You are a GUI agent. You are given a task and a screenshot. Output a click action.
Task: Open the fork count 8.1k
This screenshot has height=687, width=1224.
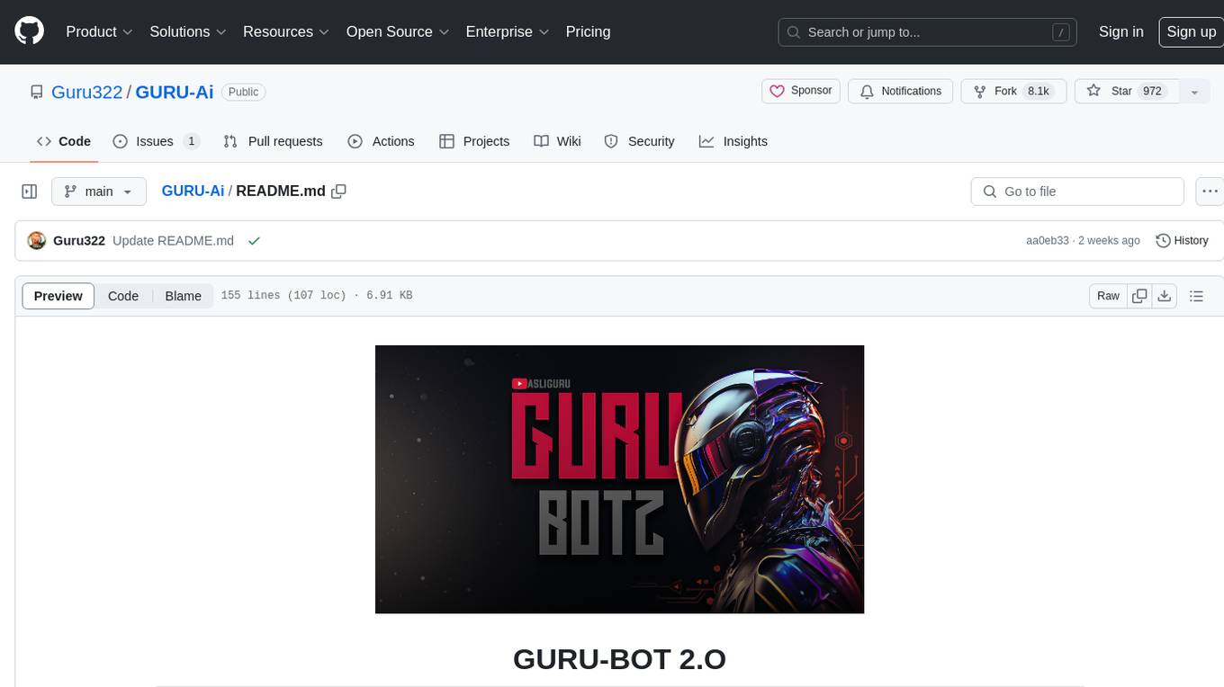(x=1039, y=91)
